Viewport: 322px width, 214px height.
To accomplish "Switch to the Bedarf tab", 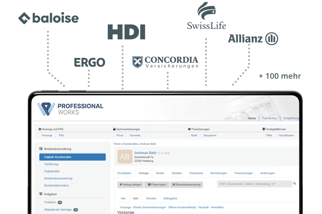I will [x=160, y=173].
